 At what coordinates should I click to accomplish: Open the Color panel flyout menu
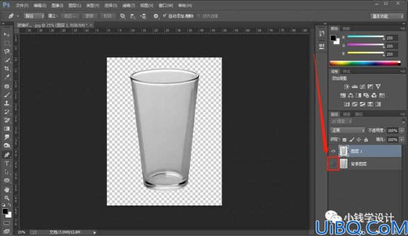(x=403, y=28)
